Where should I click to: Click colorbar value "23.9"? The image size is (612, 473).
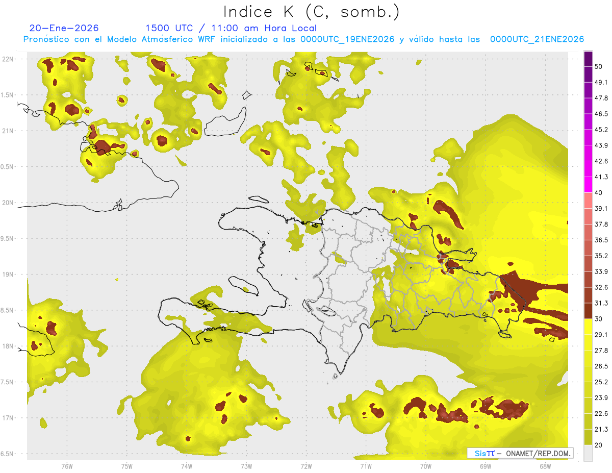601,398
